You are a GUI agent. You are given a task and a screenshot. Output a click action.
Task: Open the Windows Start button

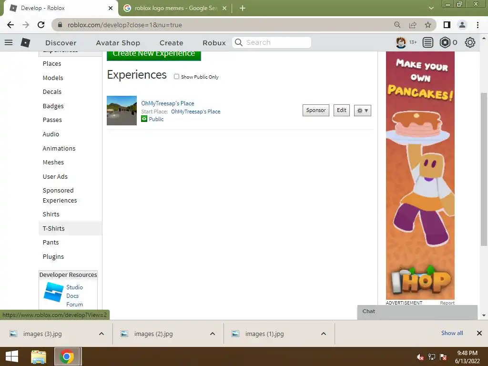(12, 356)
